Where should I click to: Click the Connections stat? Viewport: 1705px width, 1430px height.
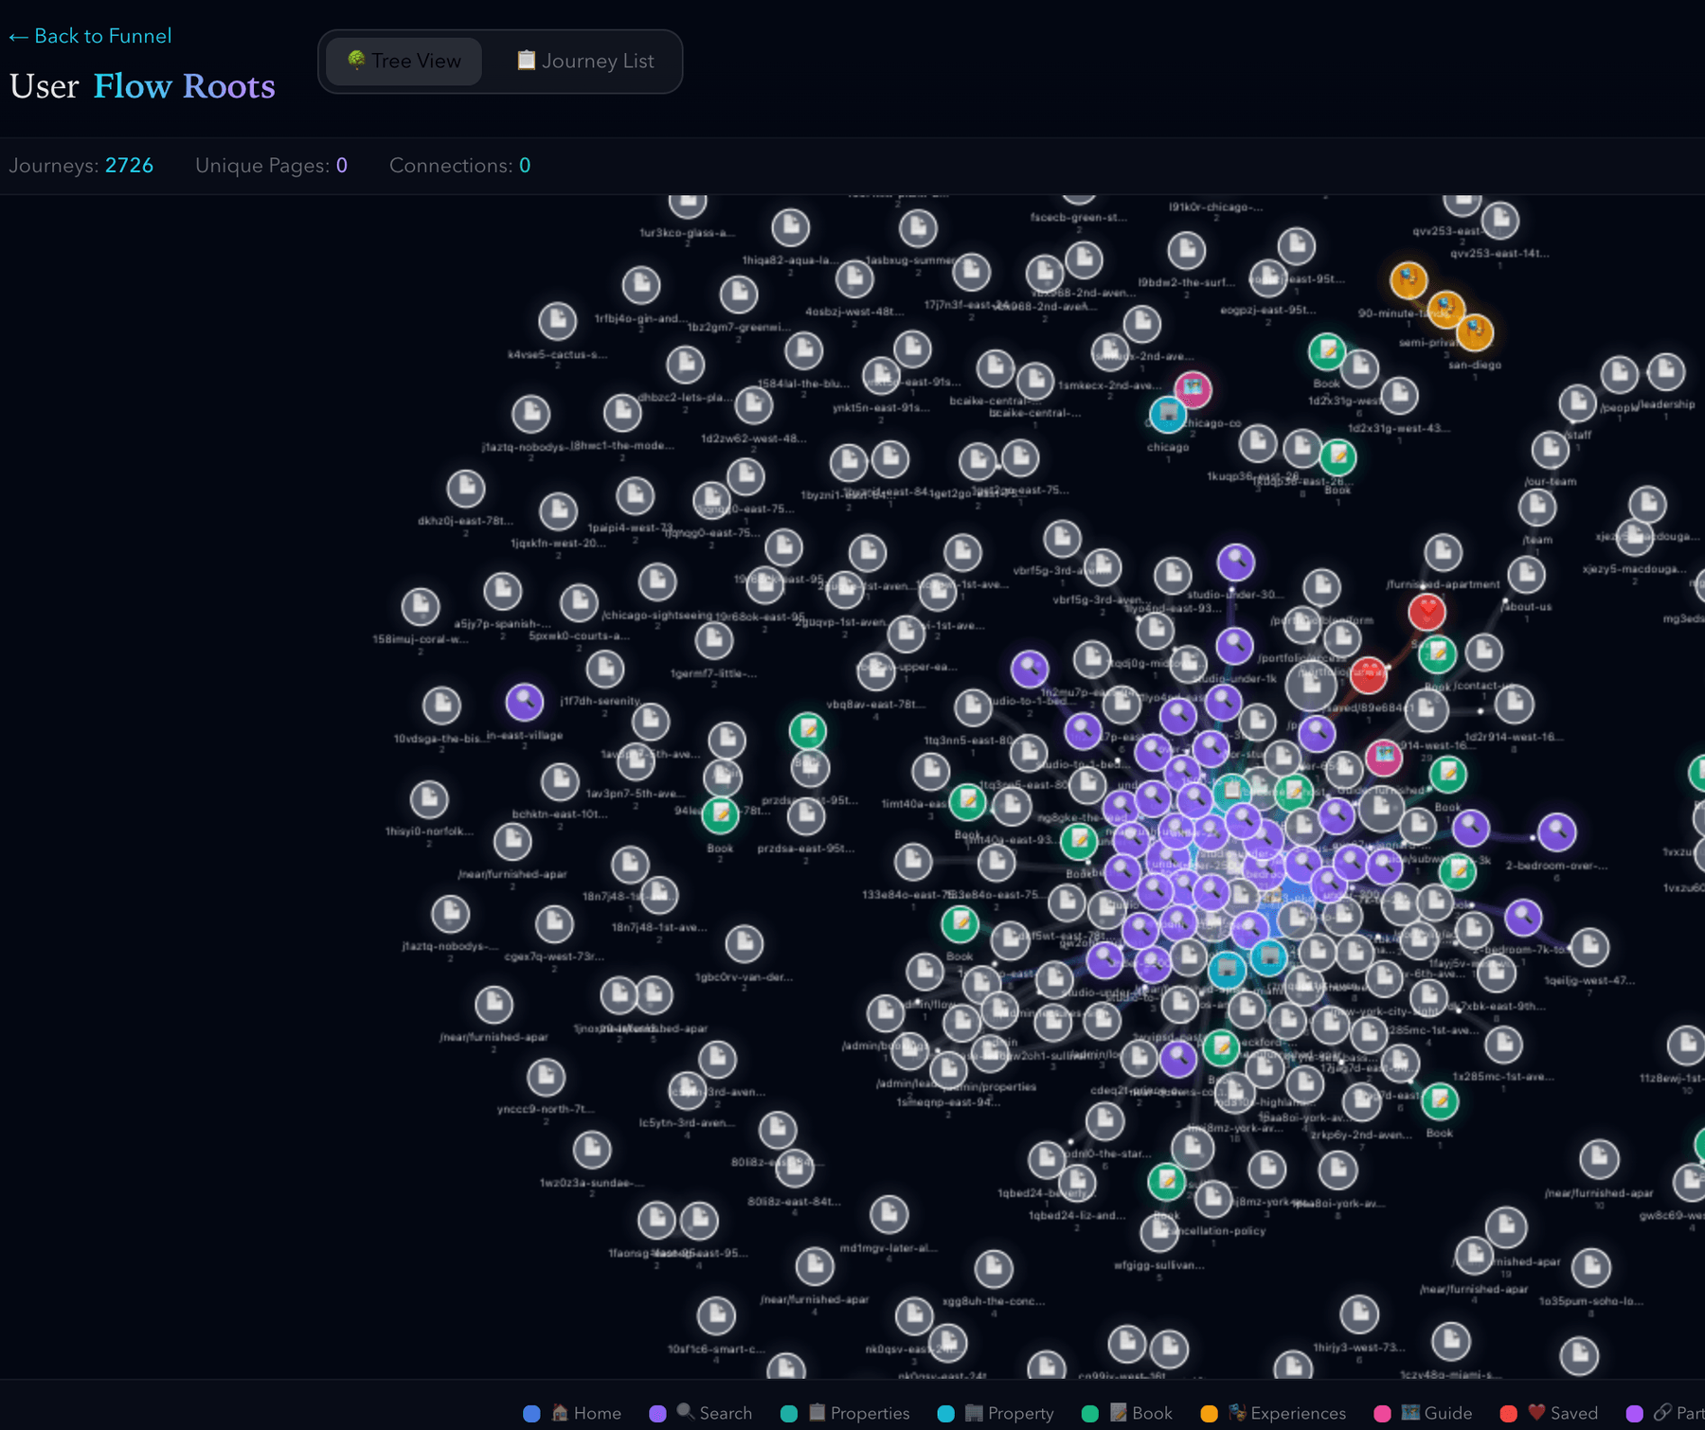459,166
